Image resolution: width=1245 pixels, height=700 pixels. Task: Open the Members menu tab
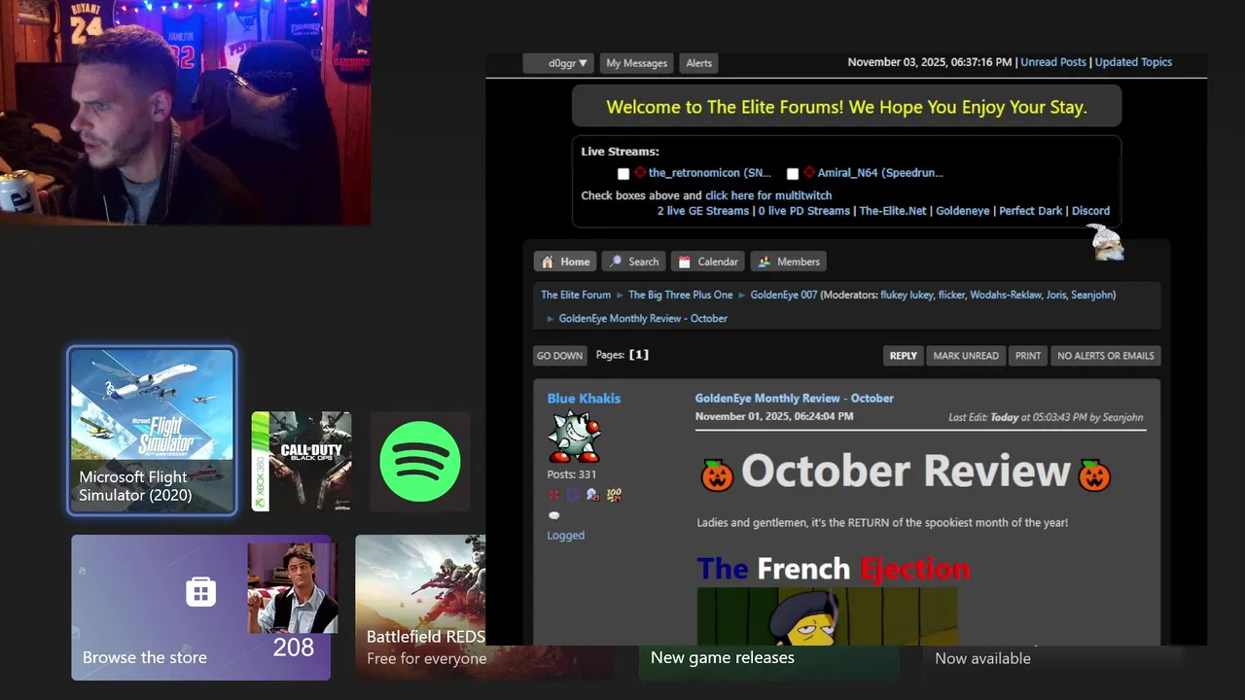(789, 262)
